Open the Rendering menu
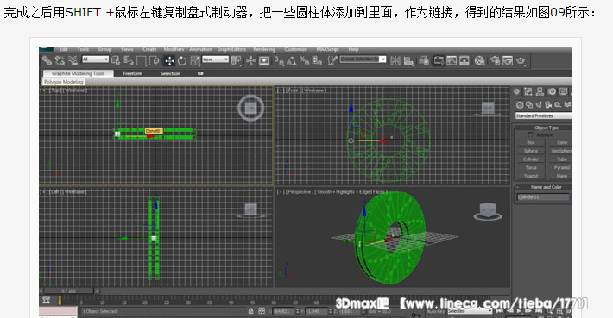This screenshot has width=613, height=318. coord(264,49)
